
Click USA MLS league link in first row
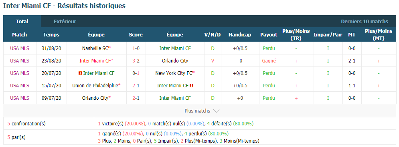[20, 48]
